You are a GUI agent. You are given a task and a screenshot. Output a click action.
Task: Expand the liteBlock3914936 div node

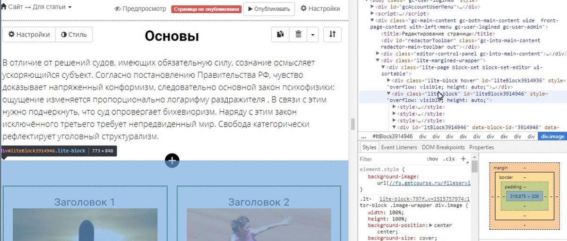(x=389, y=80)
